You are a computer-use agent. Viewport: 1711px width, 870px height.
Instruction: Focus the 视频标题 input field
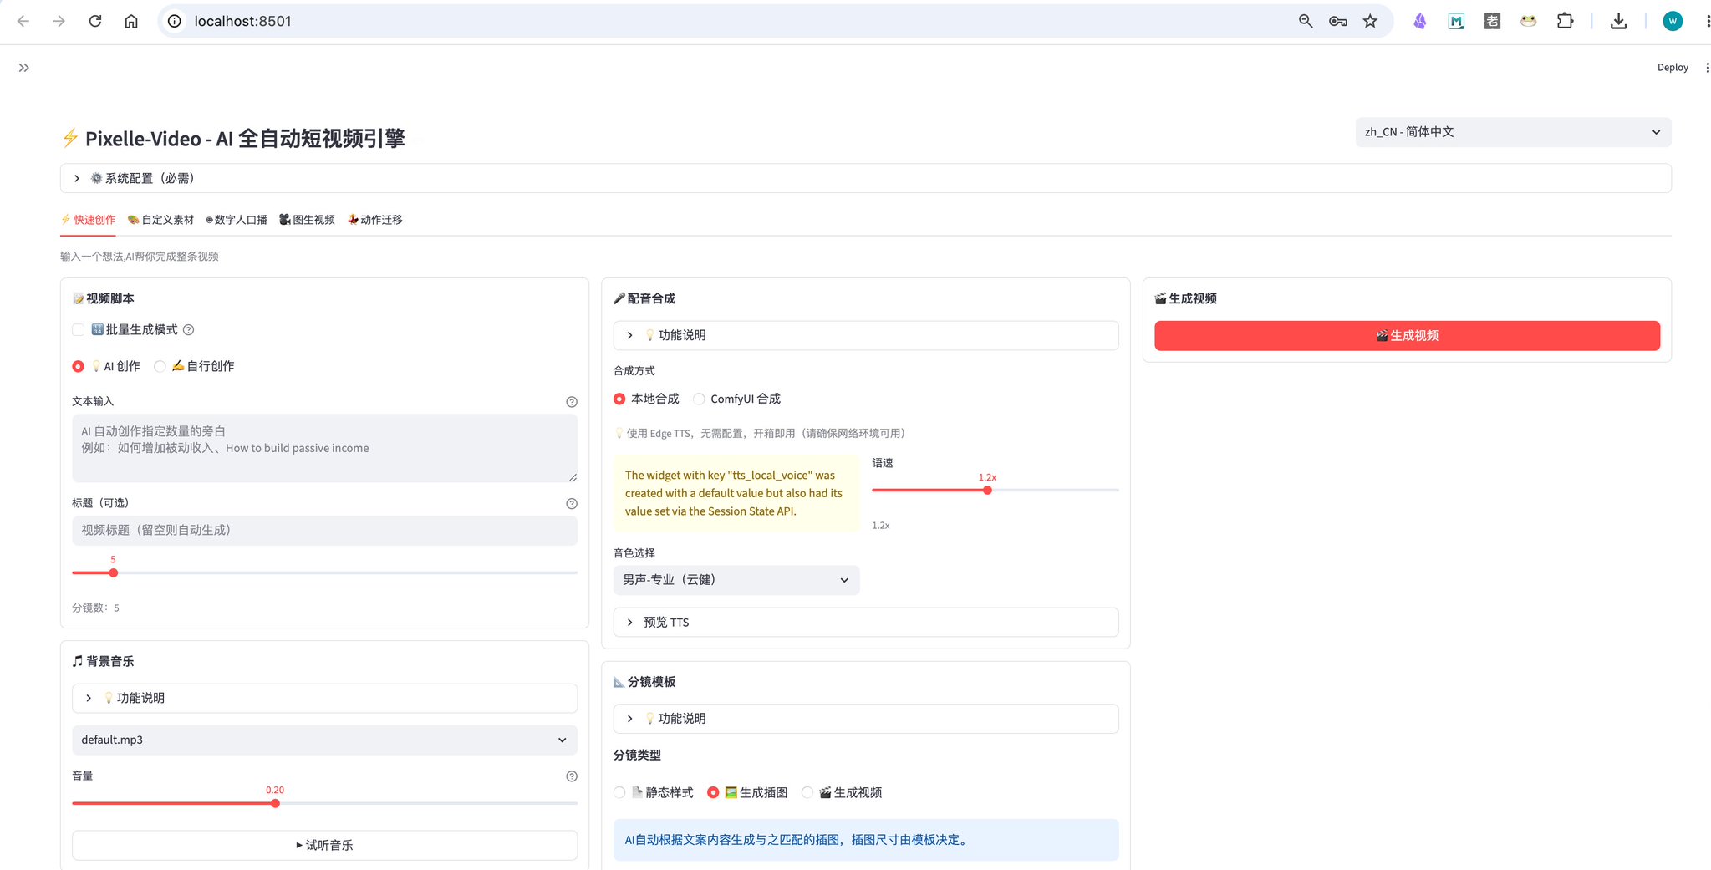(x=324, y=531)
